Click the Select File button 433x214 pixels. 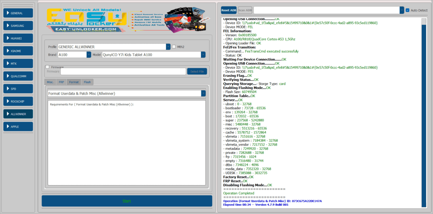[197, 71]
